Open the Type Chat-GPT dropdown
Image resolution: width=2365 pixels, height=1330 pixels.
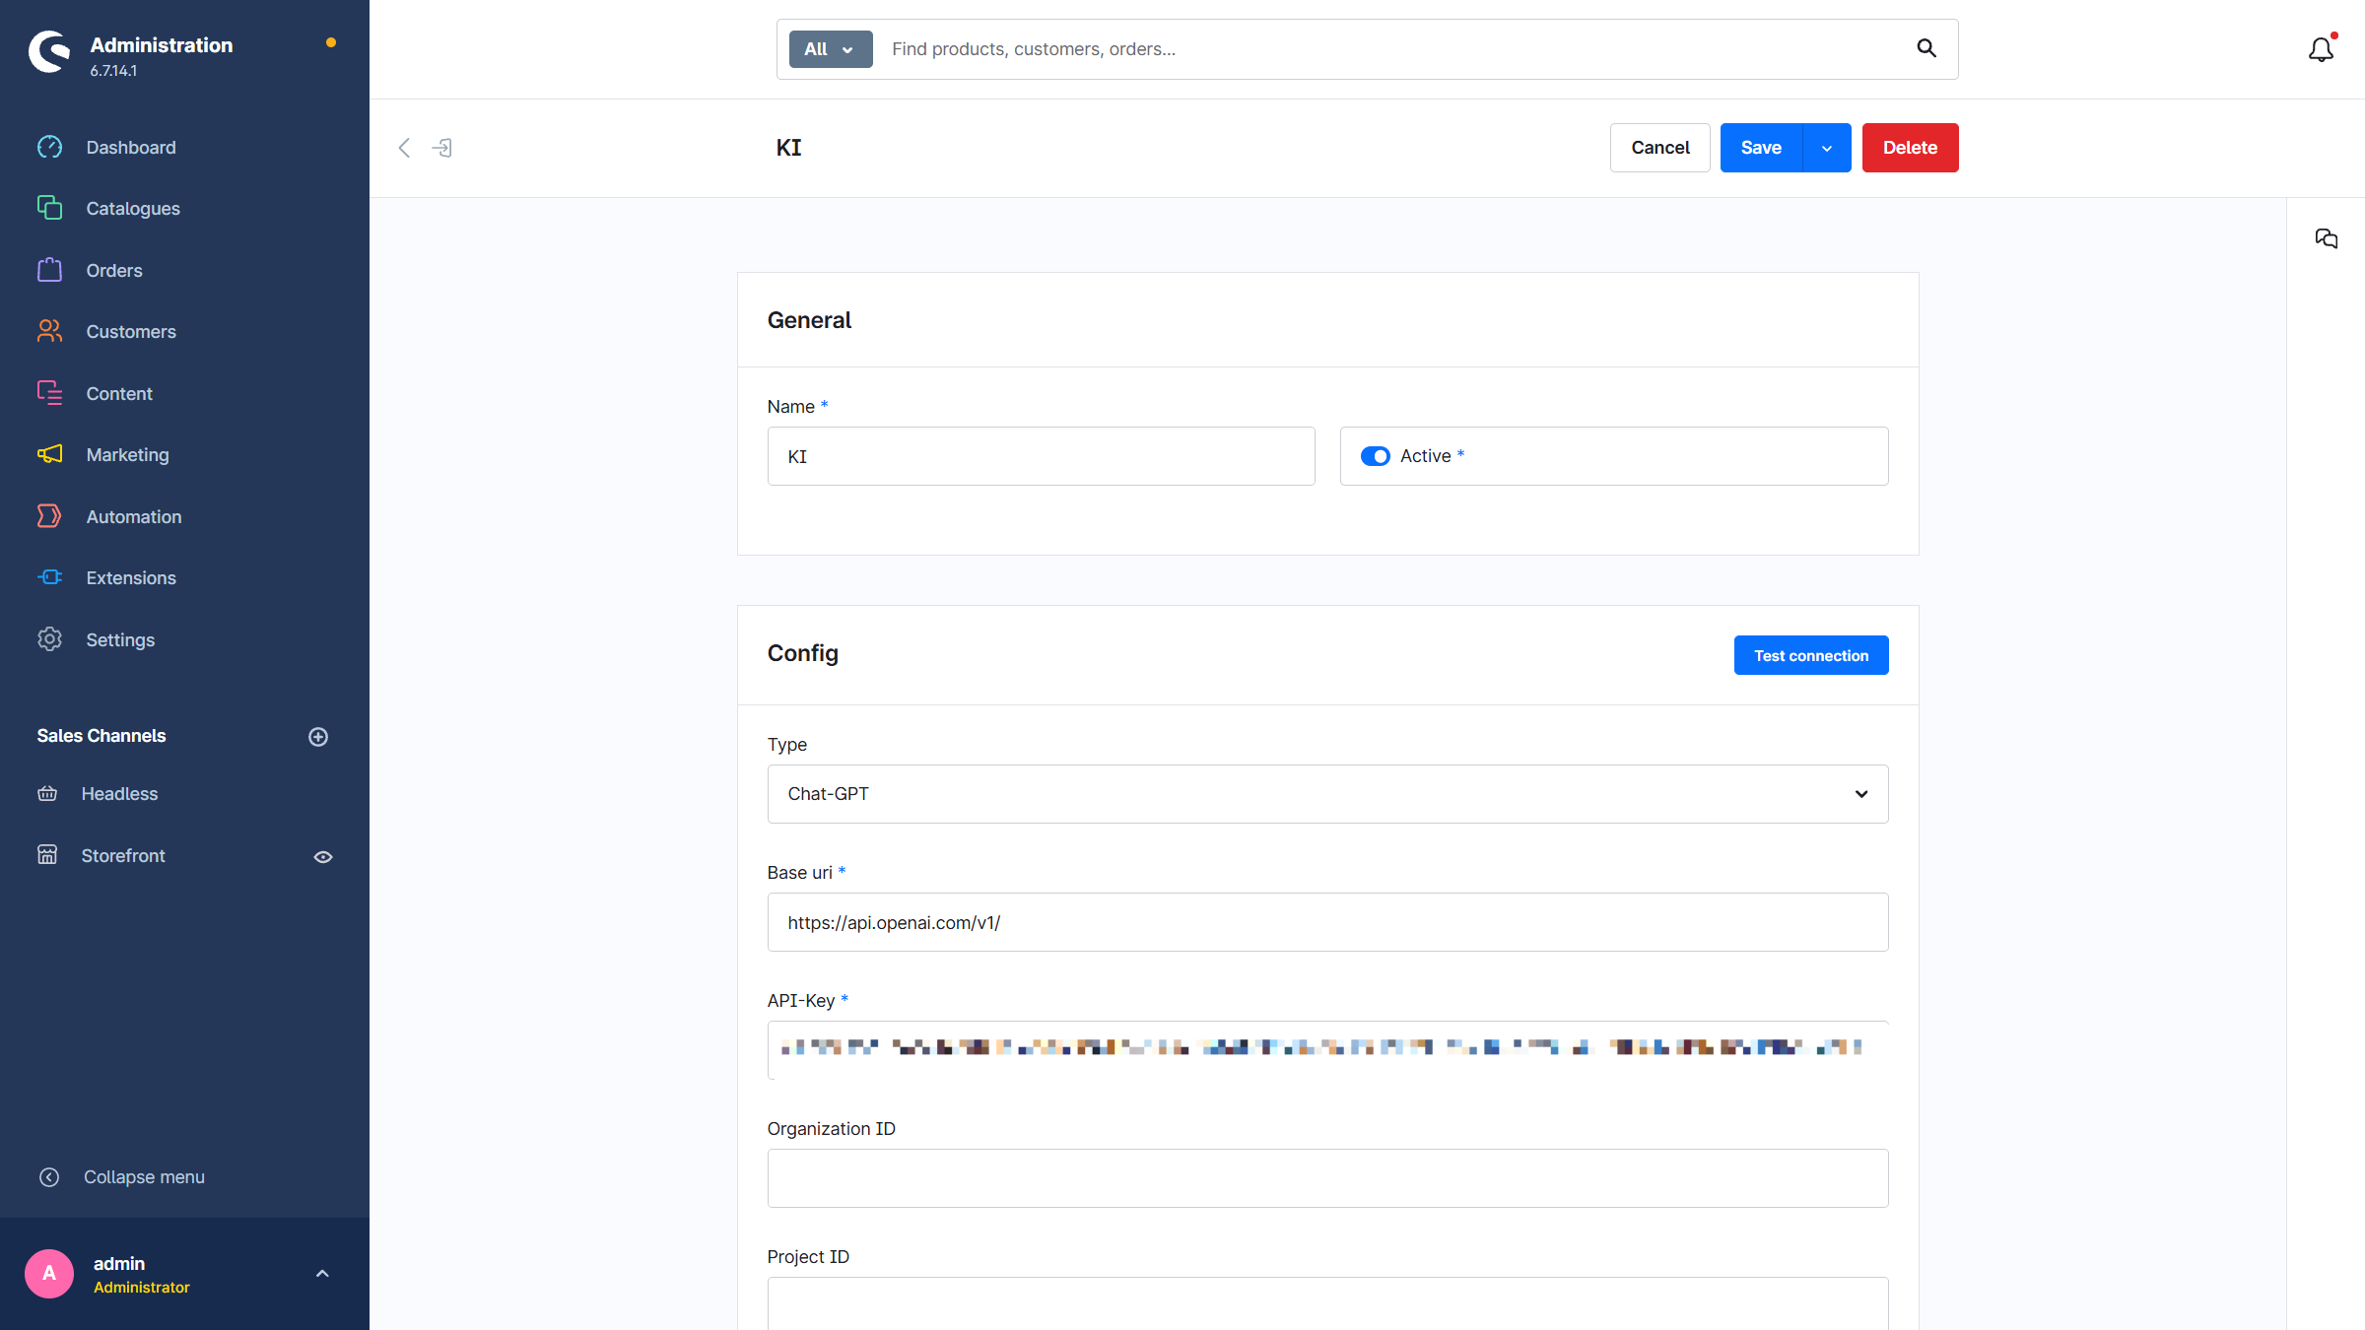tap(1327, 794)
